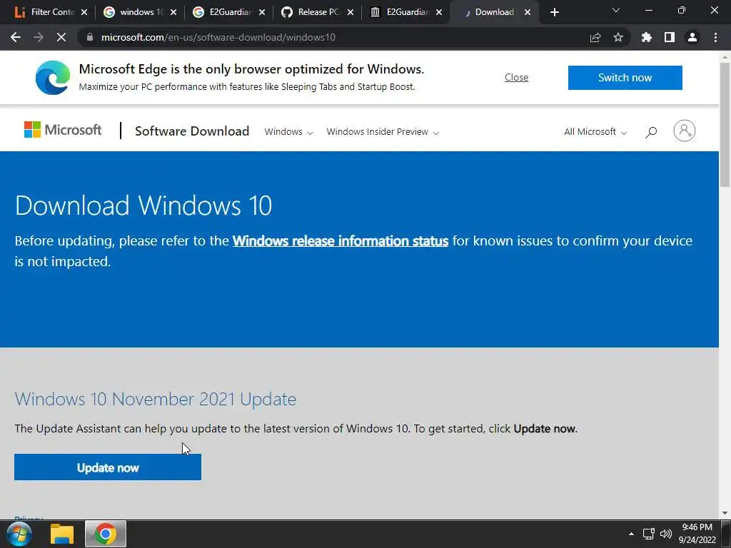Open Chrome three-dot menu
731x548 pixels.
click(x=715, y=37)
